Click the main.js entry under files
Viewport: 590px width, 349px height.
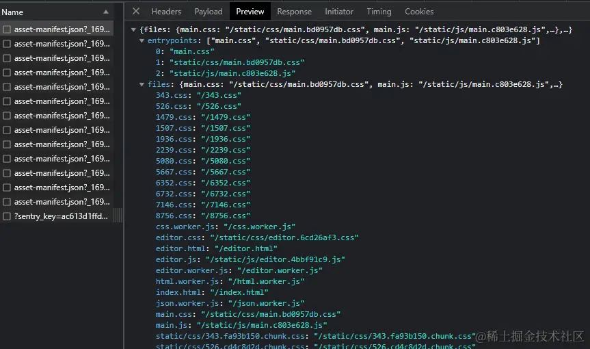[x=241, y=325]
